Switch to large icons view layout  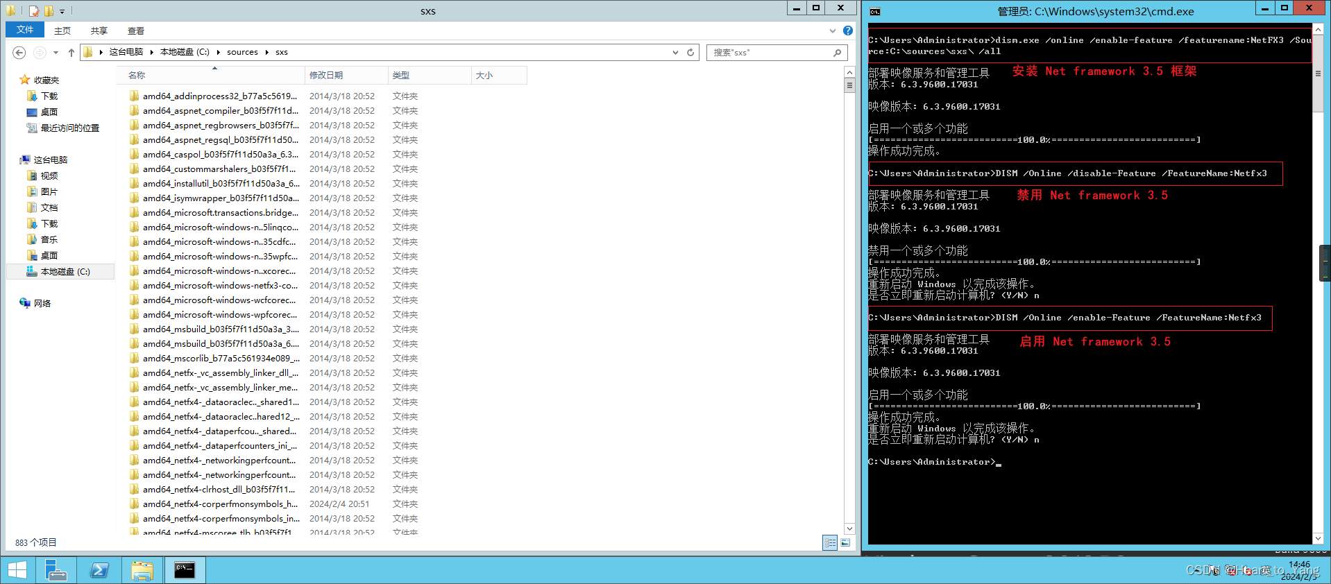(845, 543)
